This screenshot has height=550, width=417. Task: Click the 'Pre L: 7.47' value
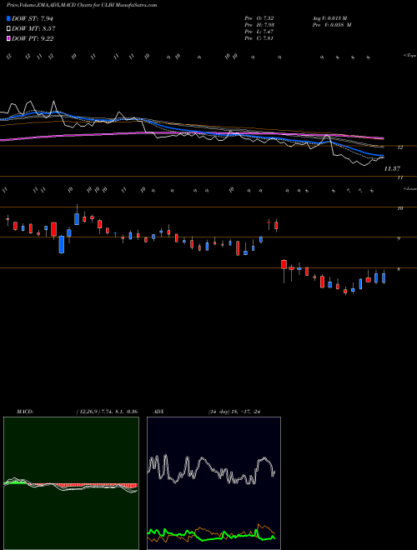coord(259,32)
